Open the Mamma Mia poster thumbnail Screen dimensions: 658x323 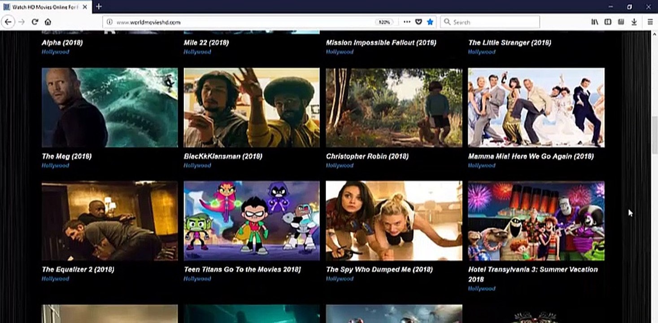[x=536, y=108]
